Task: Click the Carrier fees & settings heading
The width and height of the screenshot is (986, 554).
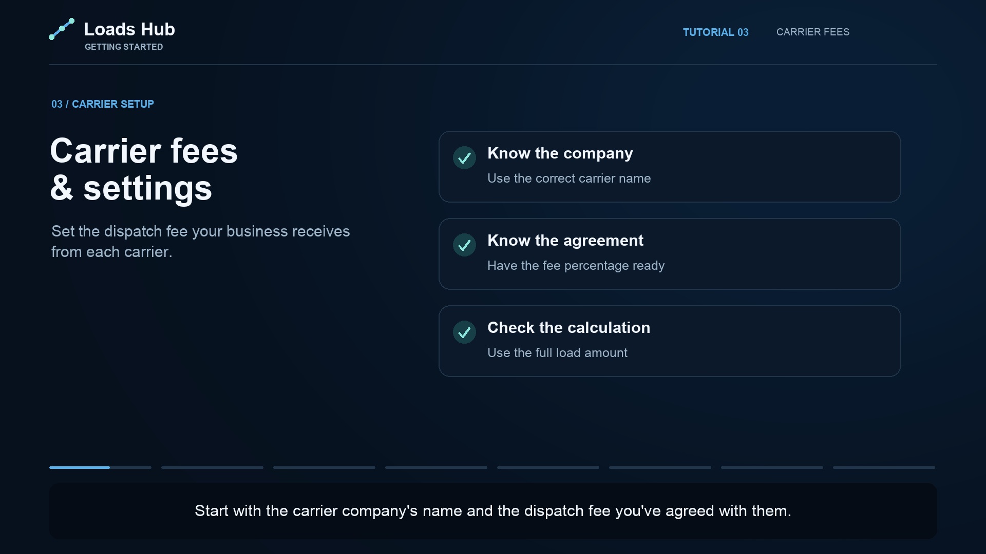Action: (x=144, y=169)
